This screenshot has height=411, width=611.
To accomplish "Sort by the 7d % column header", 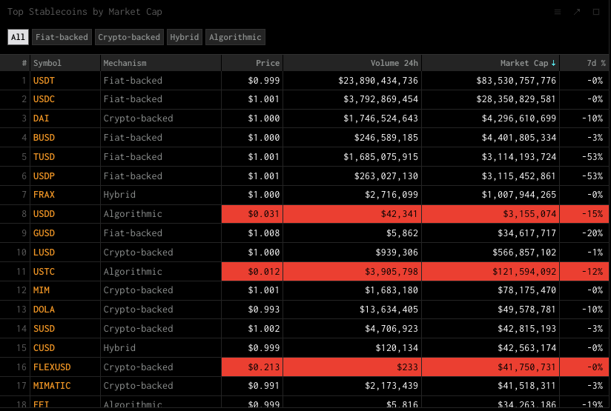I will pyautogui.click(x=592, y=64).
